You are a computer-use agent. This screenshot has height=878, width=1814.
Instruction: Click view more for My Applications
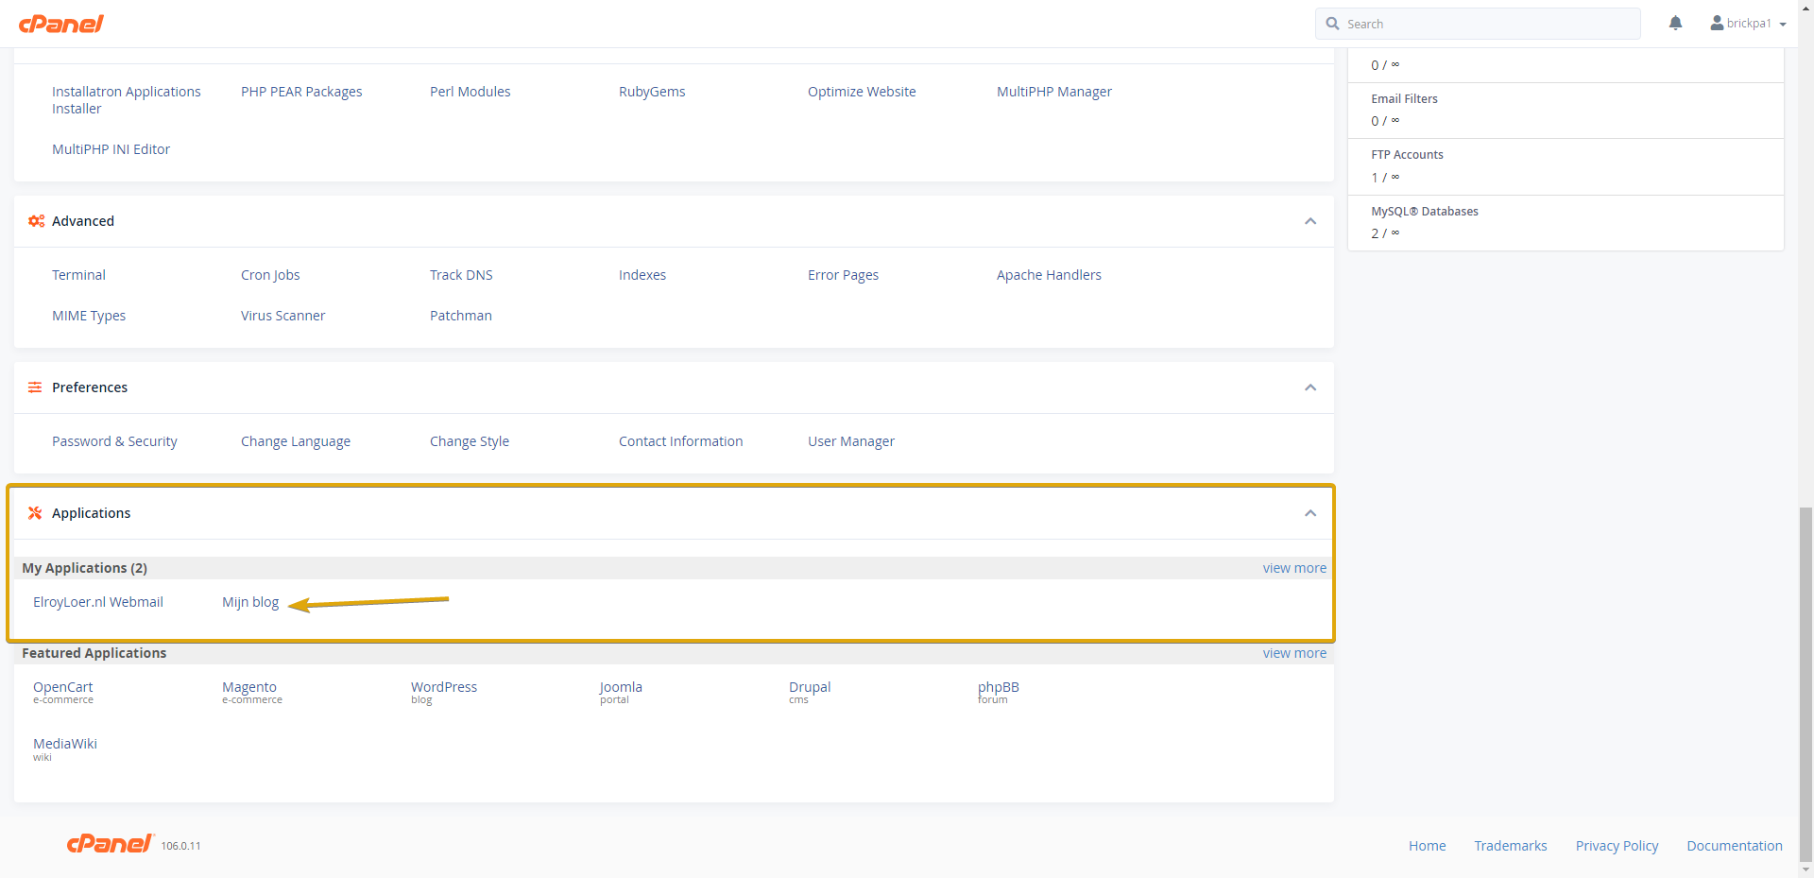point(1294,568)
